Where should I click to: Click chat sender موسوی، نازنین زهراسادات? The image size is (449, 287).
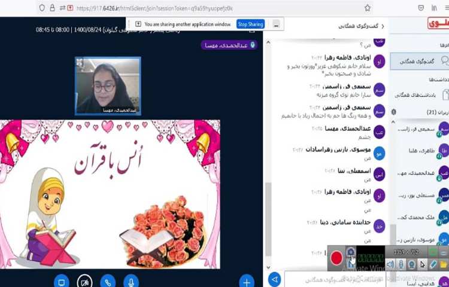click(338, 149)
